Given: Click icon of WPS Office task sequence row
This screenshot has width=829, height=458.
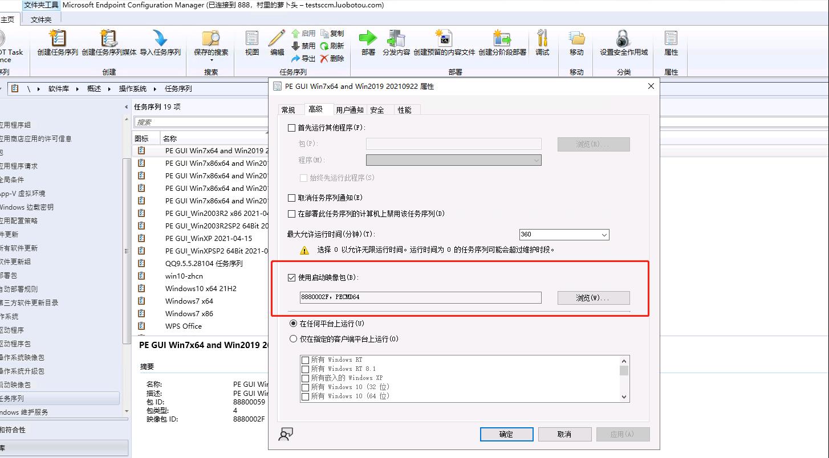Looking at the screenshot, I should 141,326.
